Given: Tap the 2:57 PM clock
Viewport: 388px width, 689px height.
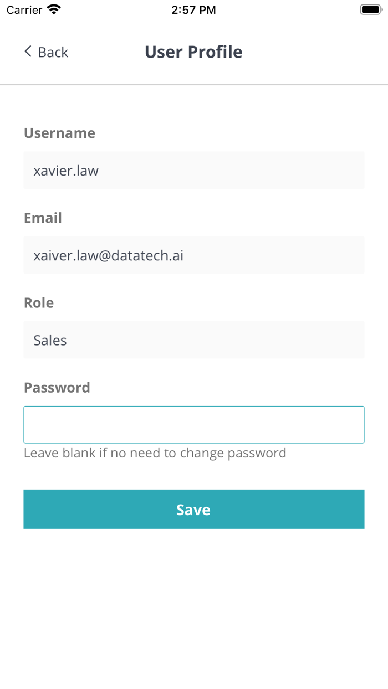Looking at the screenshot, I should click(x=193, y=10).
